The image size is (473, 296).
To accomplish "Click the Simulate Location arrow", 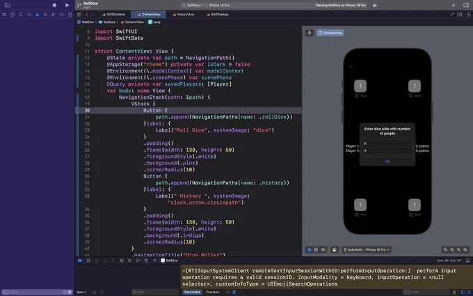I will pos(154,260).
